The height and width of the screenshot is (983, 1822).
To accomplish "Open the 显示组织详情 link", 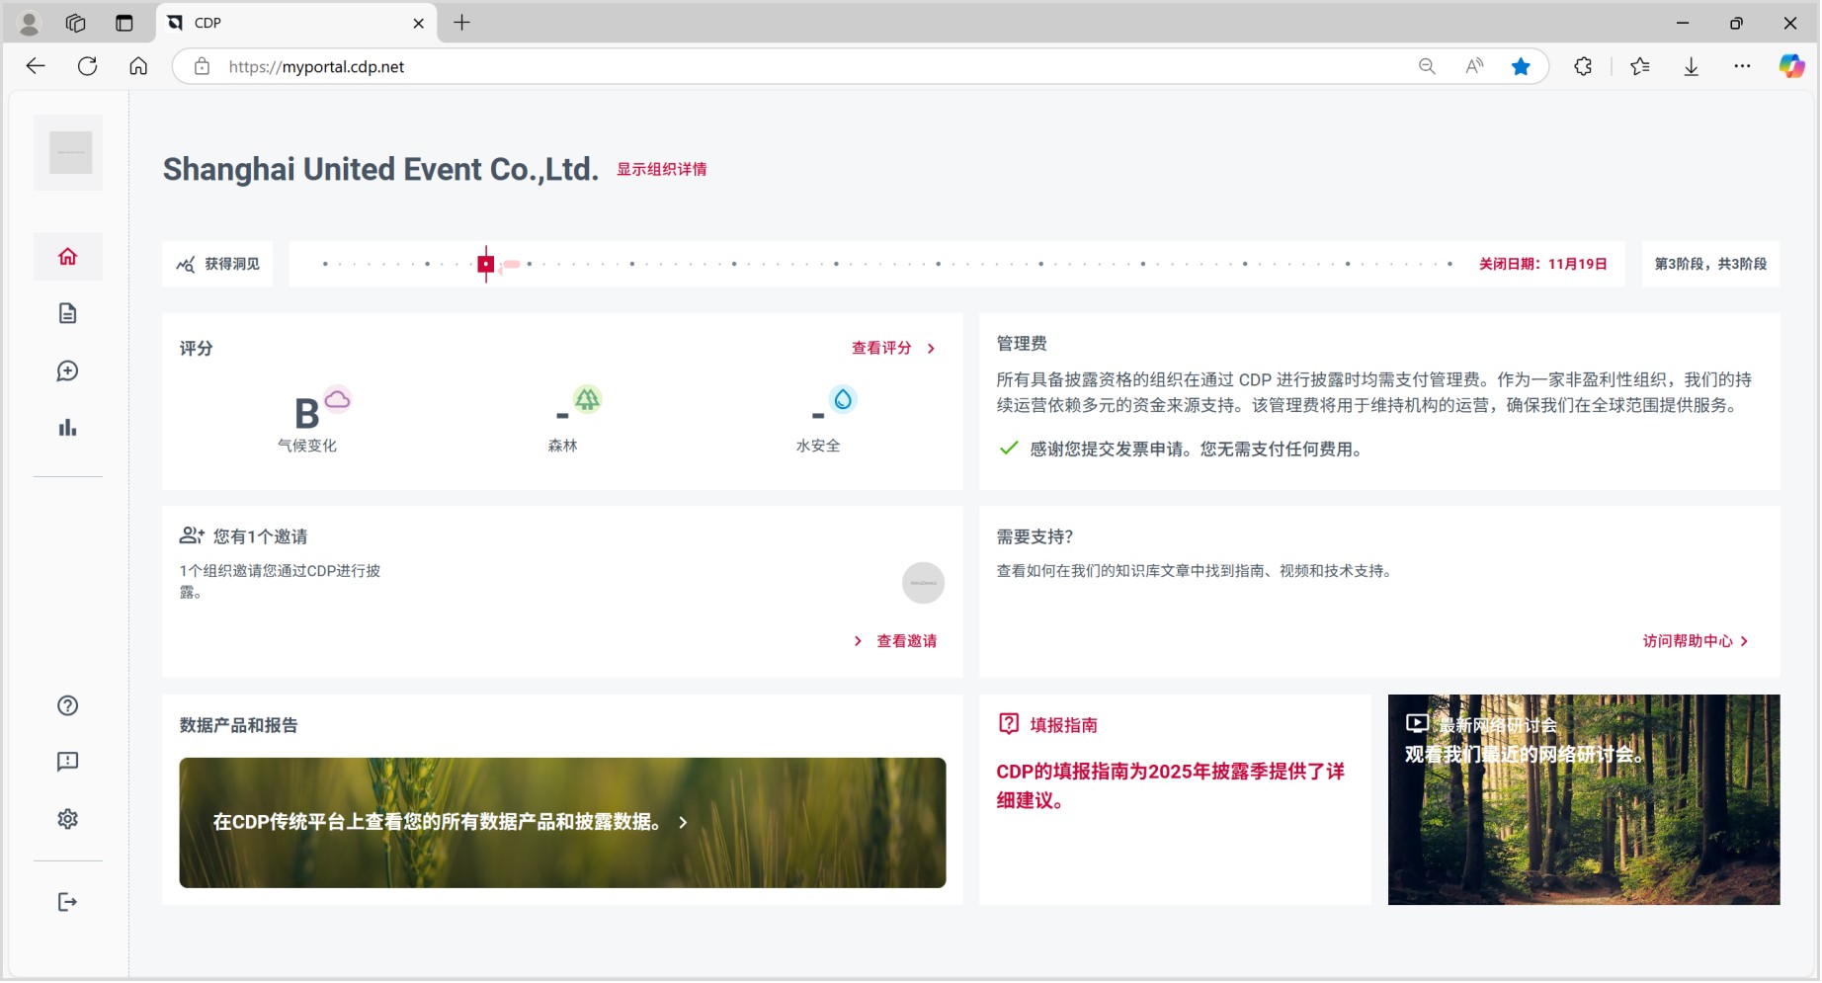I will pos(662,170).
